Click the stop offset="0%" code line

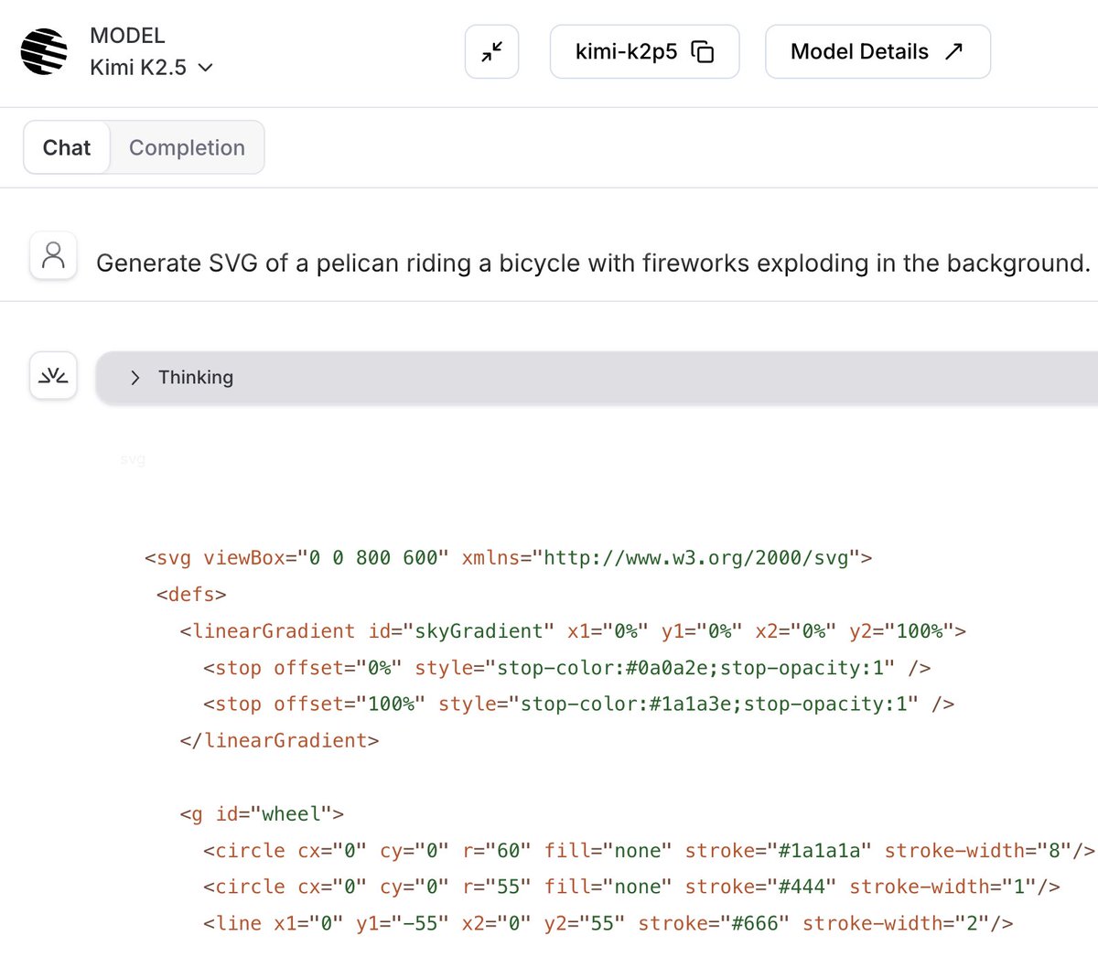pyautogui.click(x=567, y=668)
